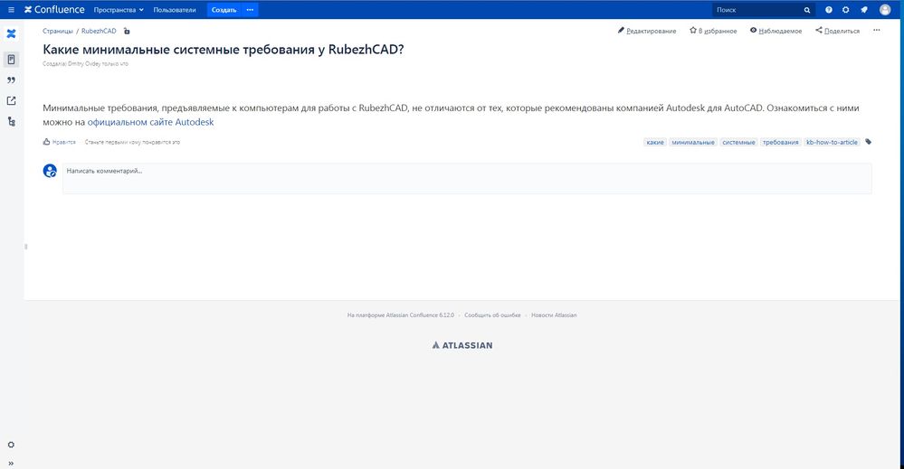
Task: Click author name Dmitry Ovdey
Action: (x=84, y=64)
